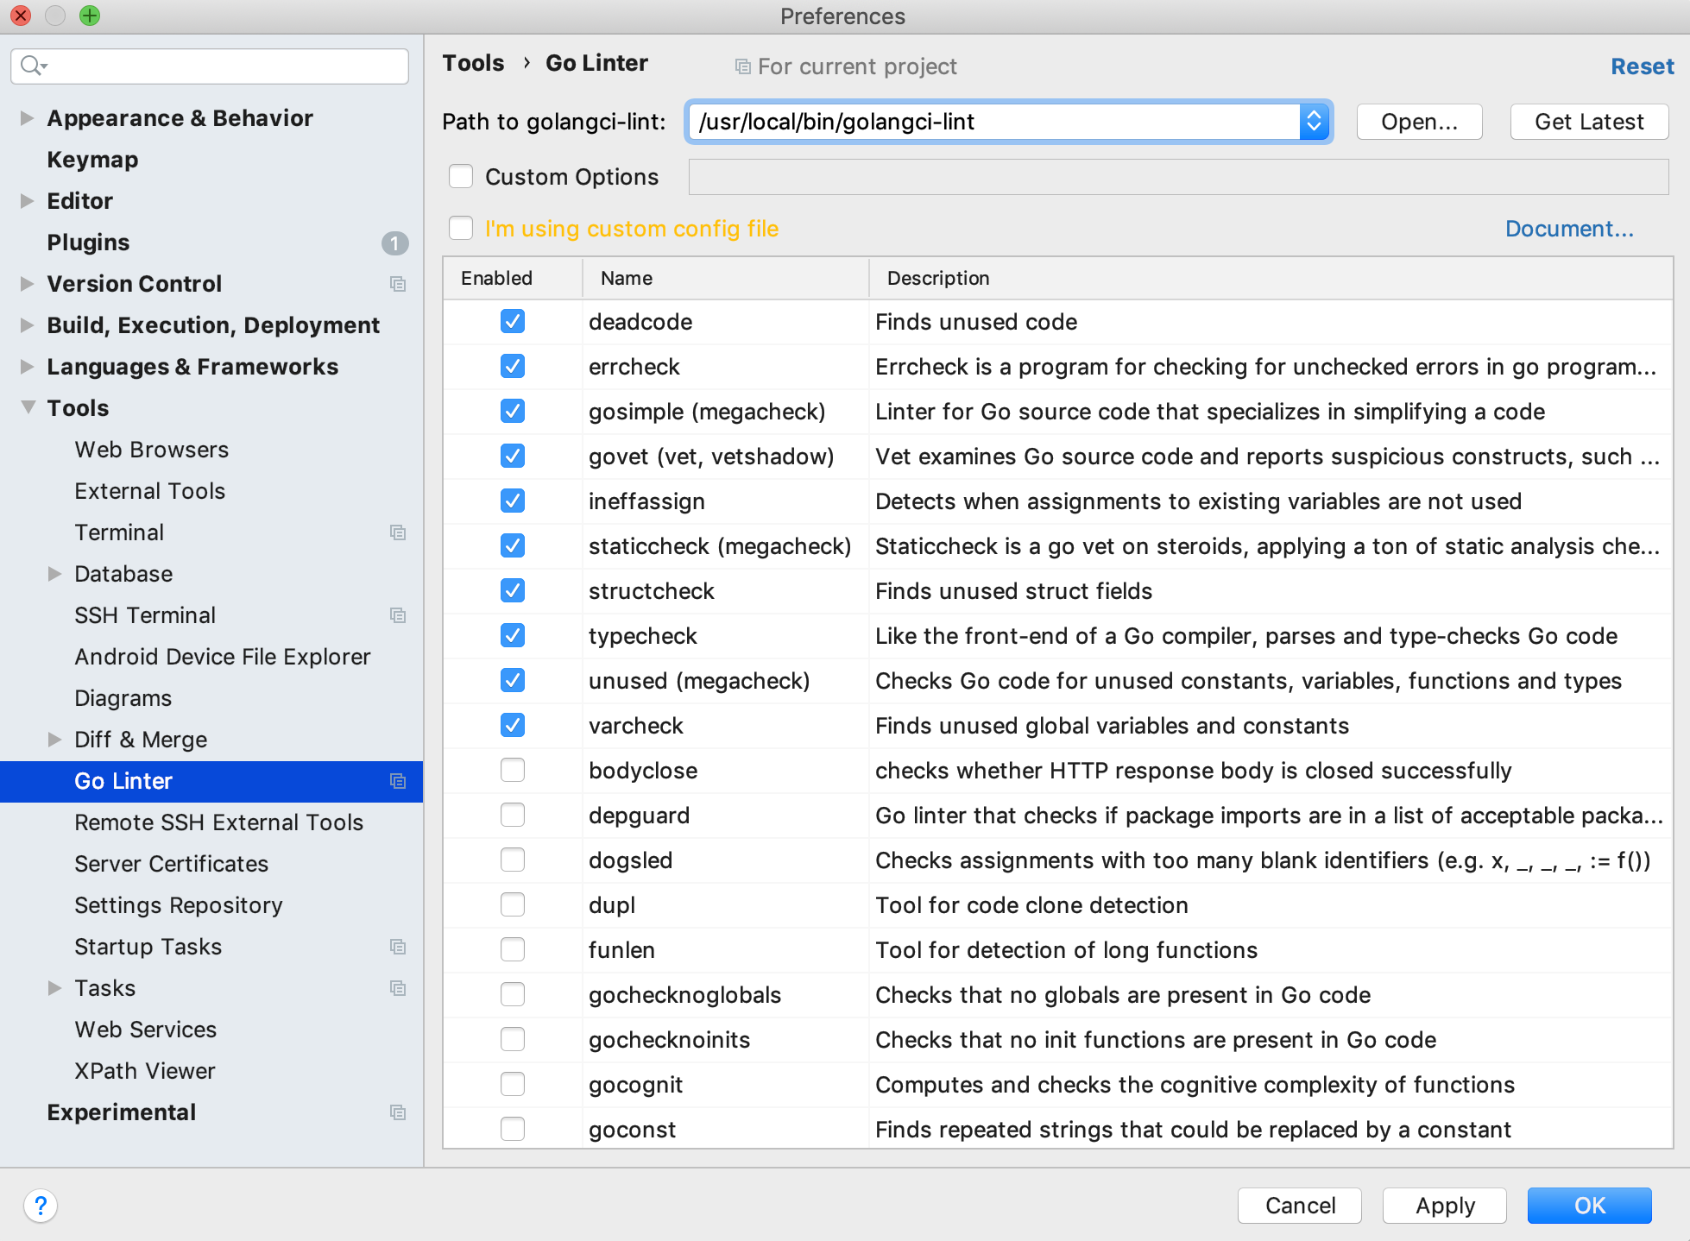The image size is (1690, 1241).
Task: Collapse the Tools tree section
Action: (28, 408)
